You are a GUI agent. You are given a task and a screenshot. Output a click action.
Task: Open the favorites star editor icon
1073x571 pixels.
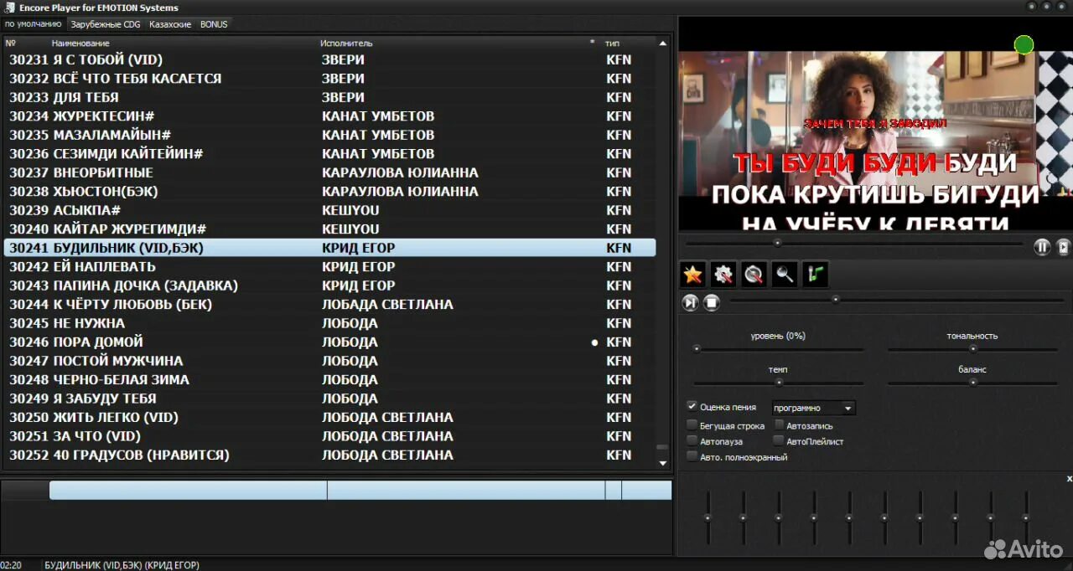pos(692,274)
